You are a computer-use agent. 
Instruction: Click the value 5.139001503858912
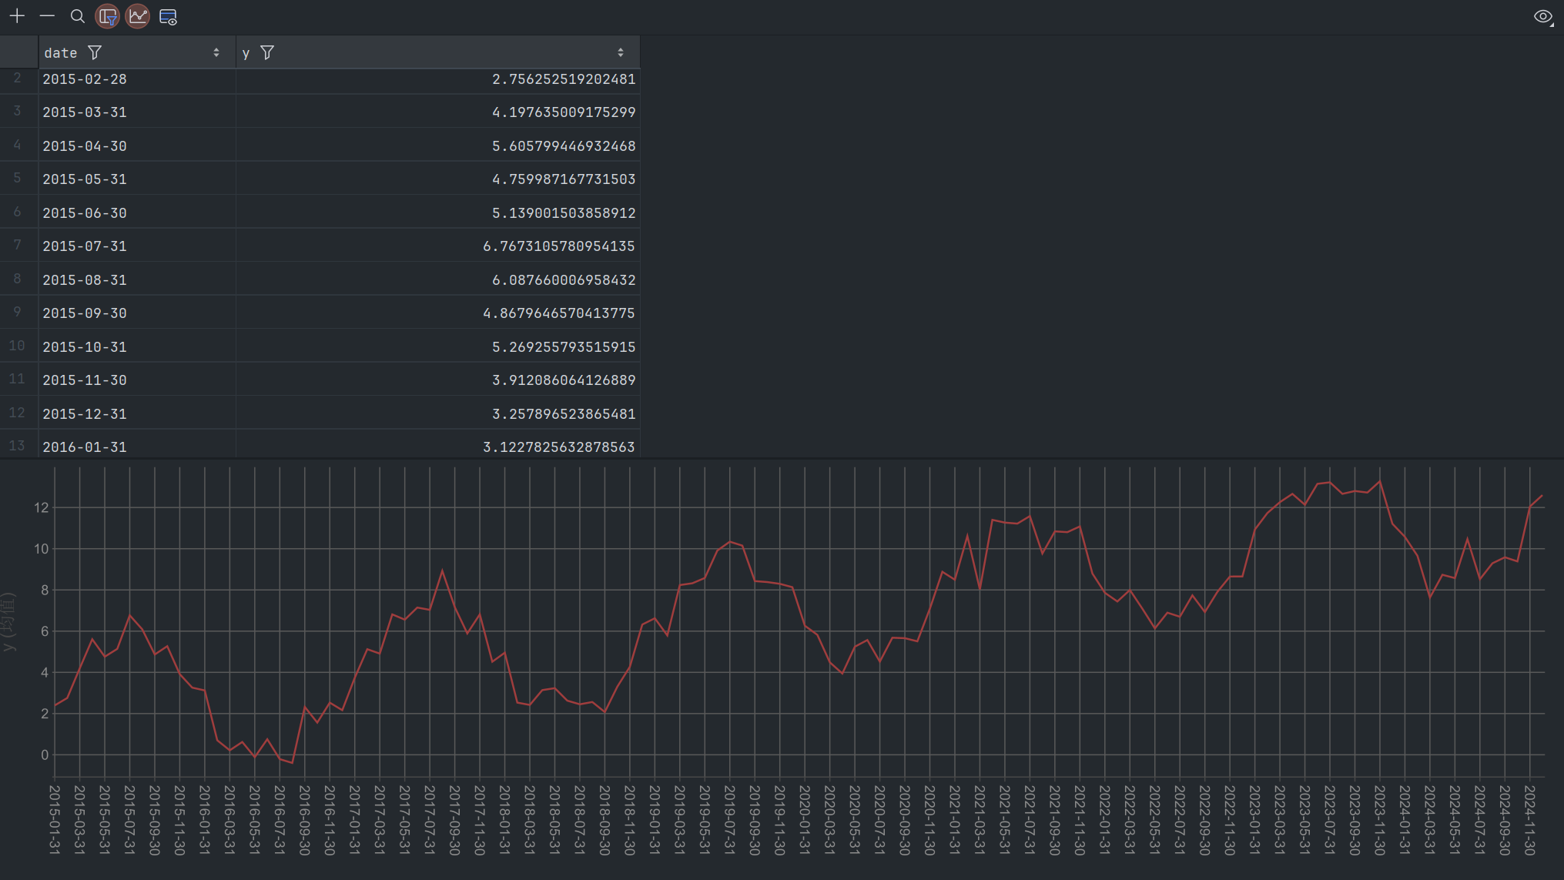pos(564,213)
